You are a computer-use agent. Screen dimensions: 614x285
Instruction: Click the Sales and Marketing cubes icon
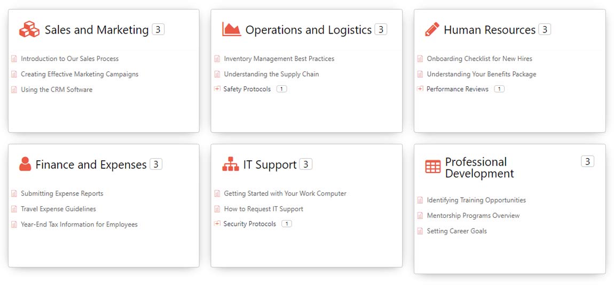tap(29, 29)
